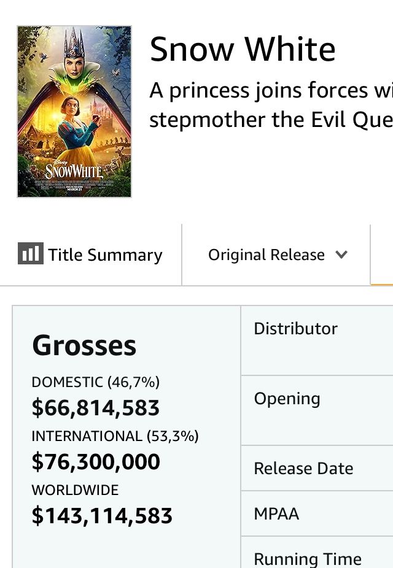Select the Release Date row label

[303, 469]
